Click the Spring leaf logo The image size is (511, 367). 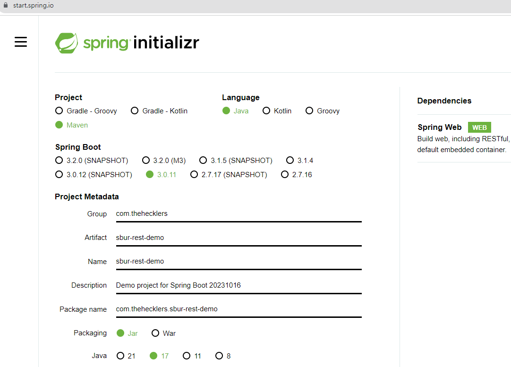(67, 43)
